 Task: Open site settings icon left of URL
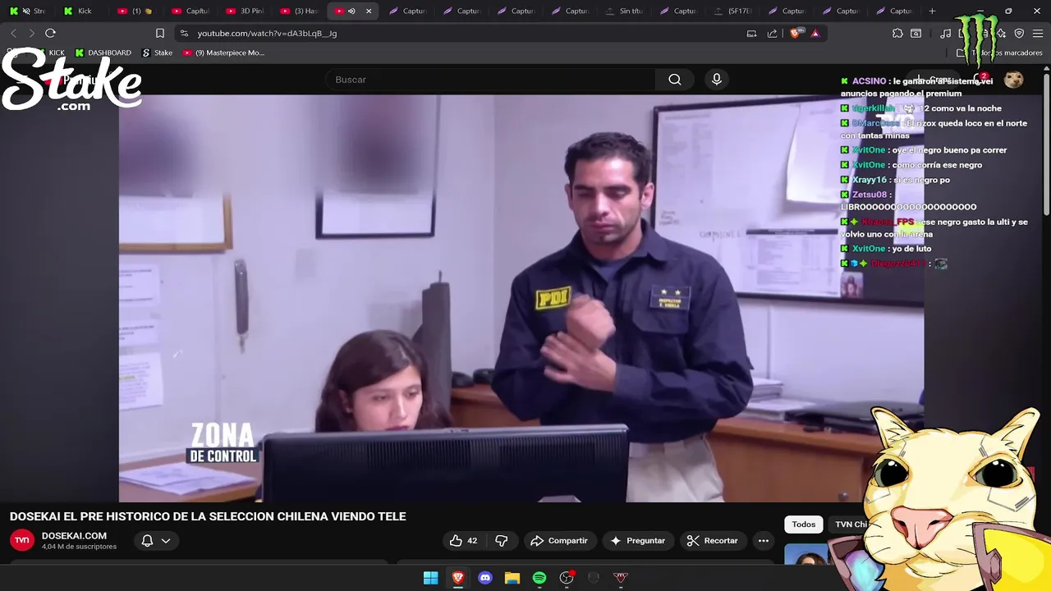tap(184, 34)
